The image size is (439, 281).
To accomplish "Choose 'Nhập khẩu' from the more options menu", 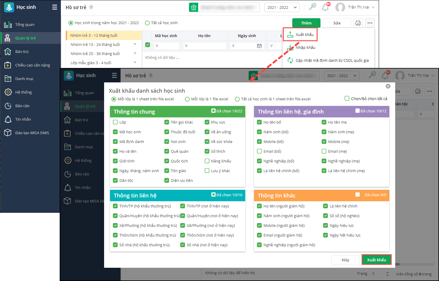I will (x=305, y=47).
